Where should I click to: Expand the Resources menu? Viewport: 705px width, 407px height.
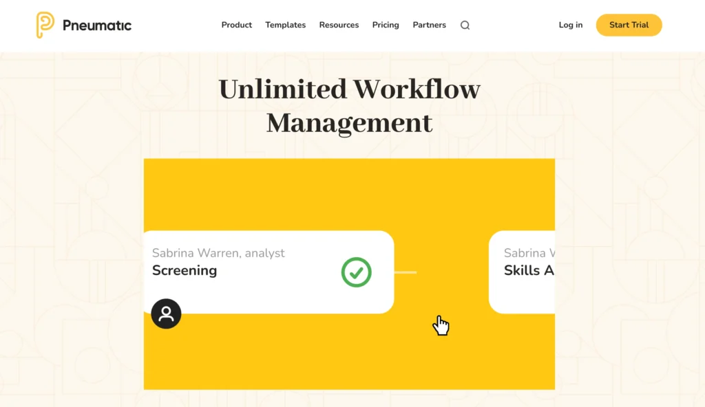pos(339,25)
